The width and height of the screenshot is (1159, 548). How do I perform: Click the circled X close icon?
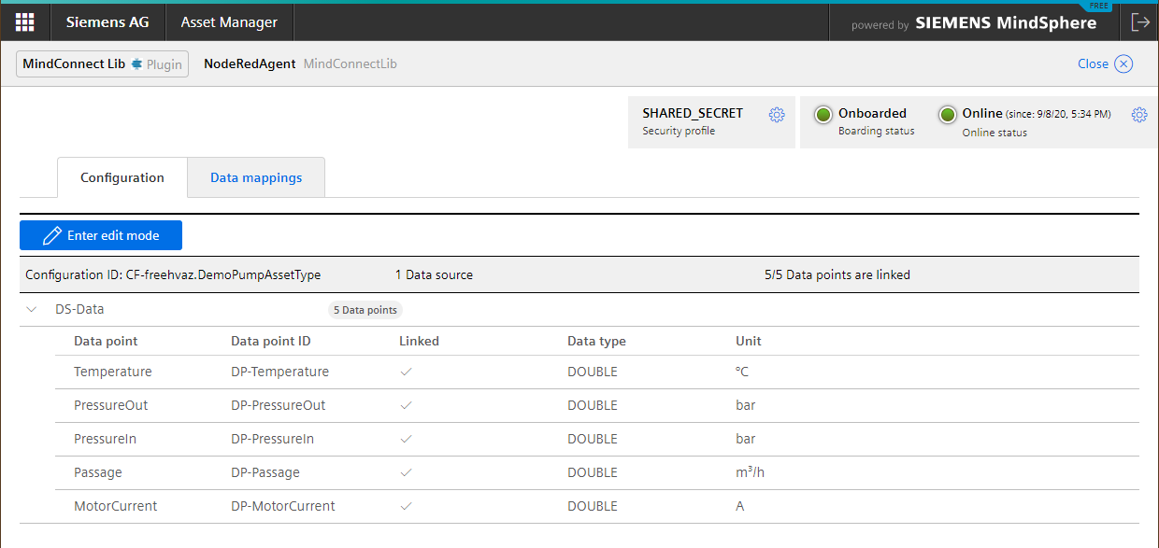coord(1123,64)
